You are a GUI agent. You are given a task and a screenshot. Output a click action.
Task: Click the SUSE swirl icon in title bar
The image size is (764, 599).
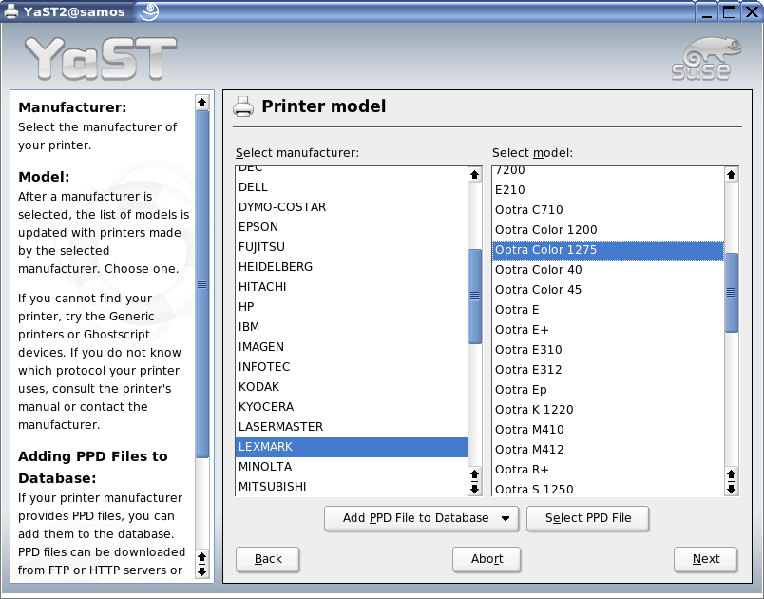click(x=149, y=11)
